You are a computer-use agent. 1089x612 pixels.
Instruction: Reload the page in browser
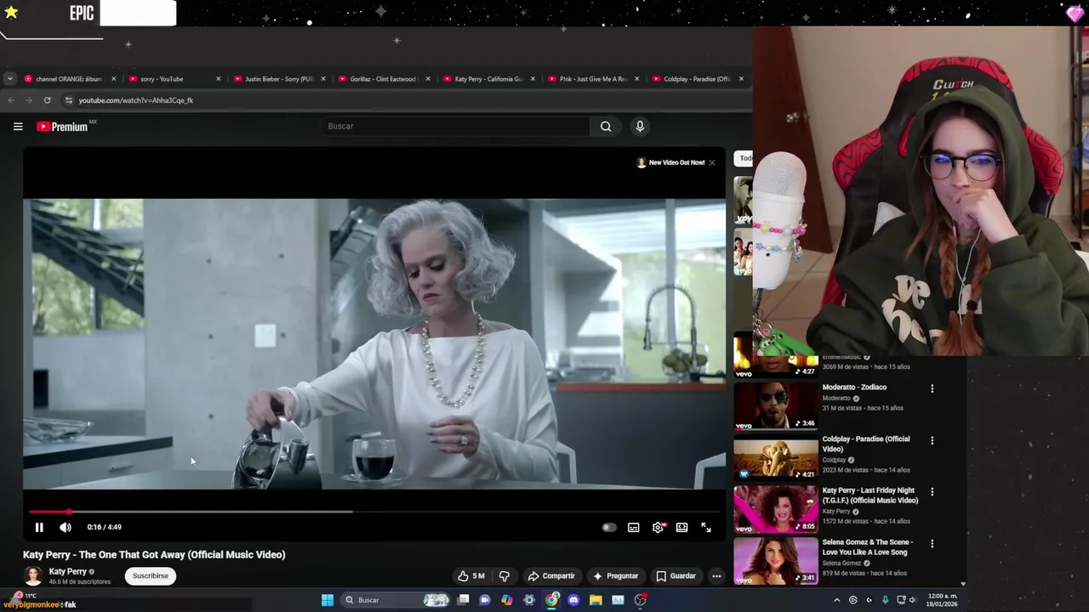click(x=47, y=100)
